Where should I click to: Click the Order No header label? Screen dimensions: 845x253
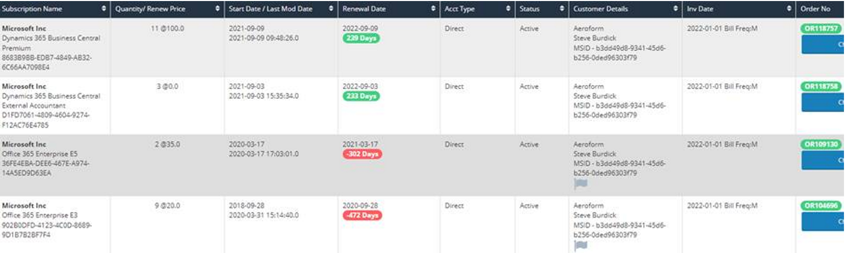coord(815,9)
